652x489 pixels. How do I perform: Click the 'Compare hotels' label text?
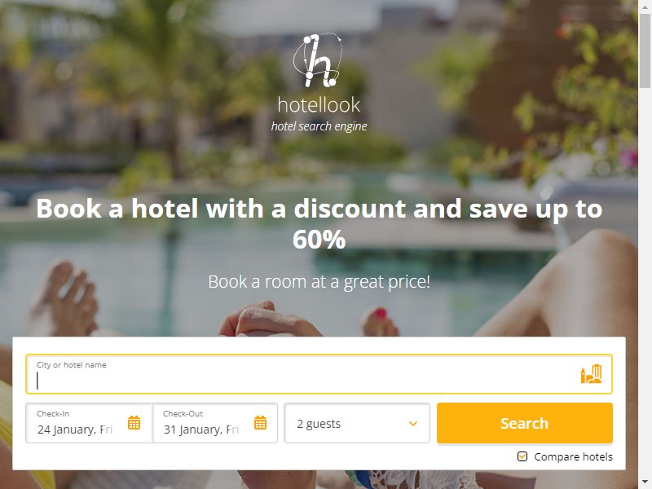(574, 456)
